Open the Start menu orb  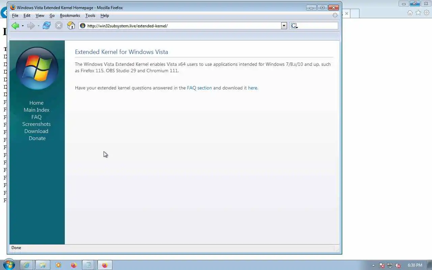9,265
